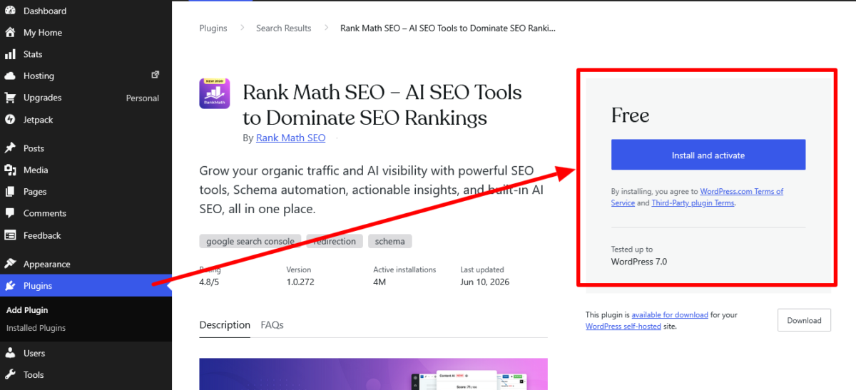Click the Appearance paintbrush icon
856x390 pixels.
[10, 264]
